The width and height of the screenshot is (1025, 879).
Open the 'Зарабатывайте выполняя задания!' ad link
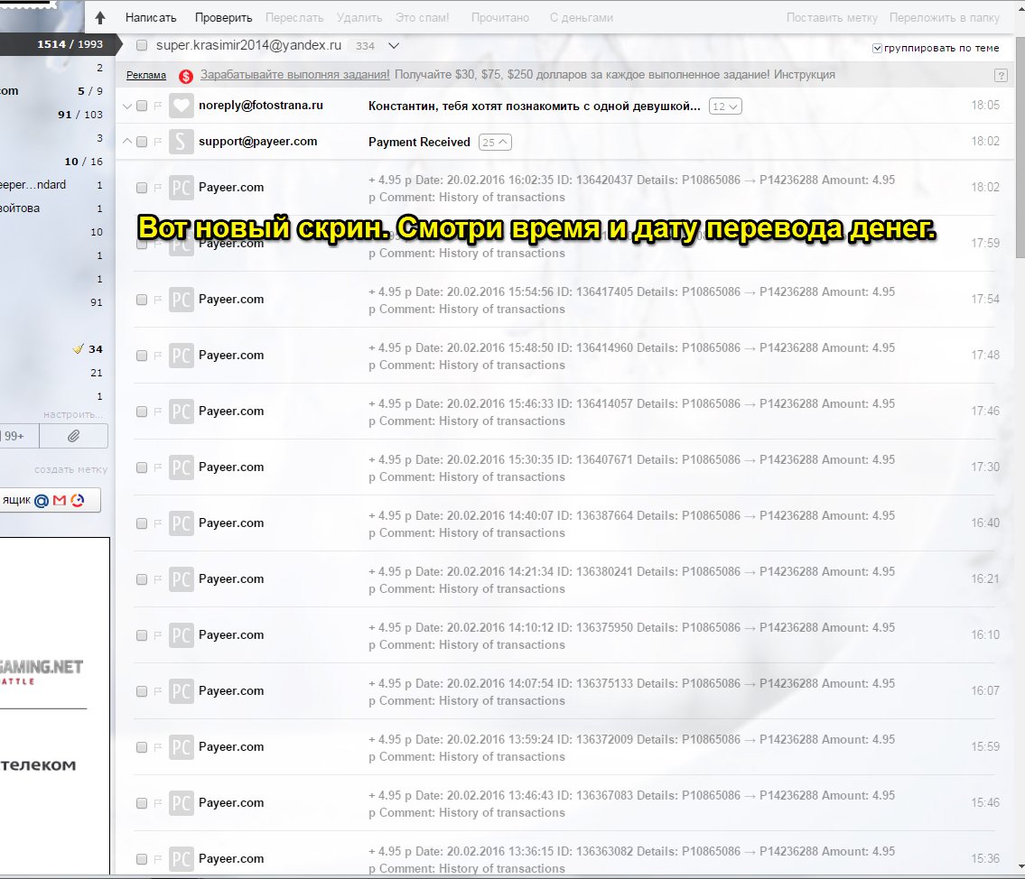(x=295, y=75)
